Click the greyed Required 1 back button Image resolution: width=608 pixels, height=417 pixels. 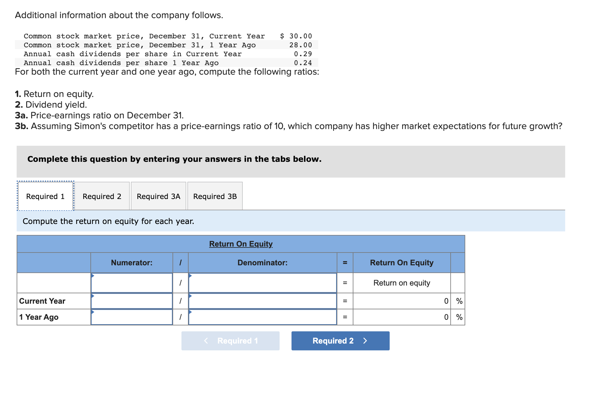[x=230, y=341]
